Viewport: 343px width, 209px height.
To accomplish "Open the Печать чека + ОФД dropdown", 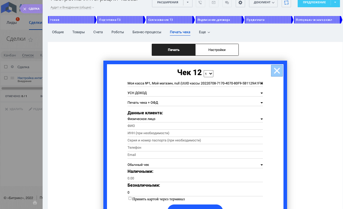I will point(195,103).
